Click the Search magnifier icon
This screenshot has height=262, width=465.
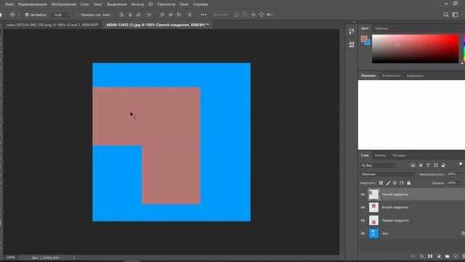[x=445, y=15]
